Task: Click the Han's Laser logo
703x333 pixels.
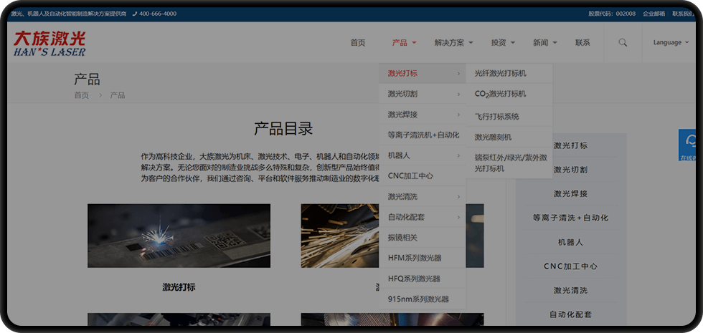Action: pos(49,43)
